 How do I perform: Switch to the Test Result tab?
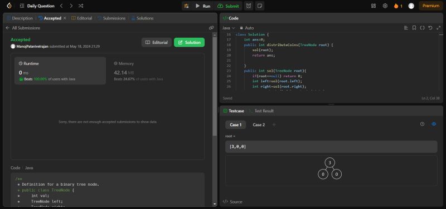[x=261, y=111]
